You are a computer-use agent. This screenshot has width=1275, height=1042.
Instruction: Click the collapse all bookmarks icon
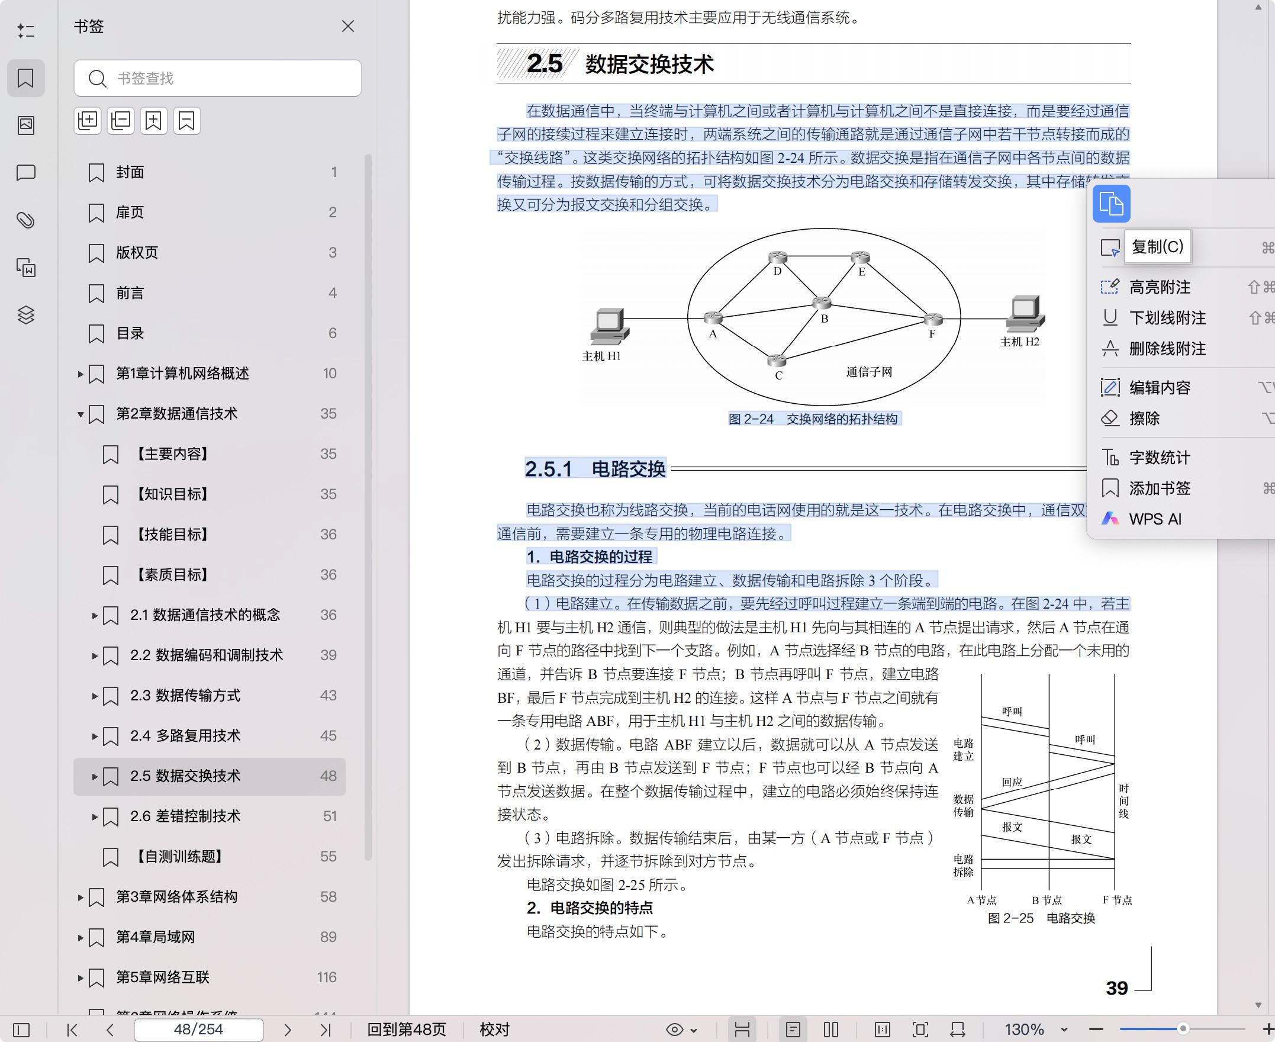pyautogui.click(x=121, y=121)
